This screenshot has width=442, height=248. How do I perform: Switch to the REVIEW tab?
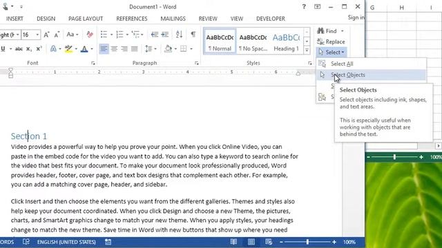tap(208, 19)
